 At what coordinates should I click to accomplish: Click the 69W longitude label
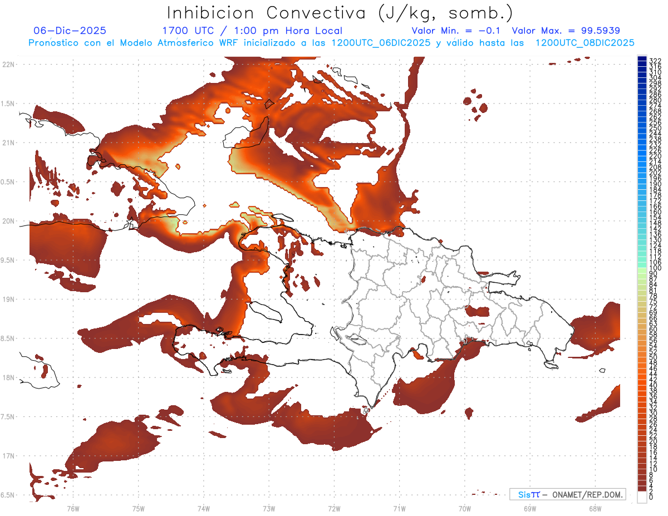point(530,508)
